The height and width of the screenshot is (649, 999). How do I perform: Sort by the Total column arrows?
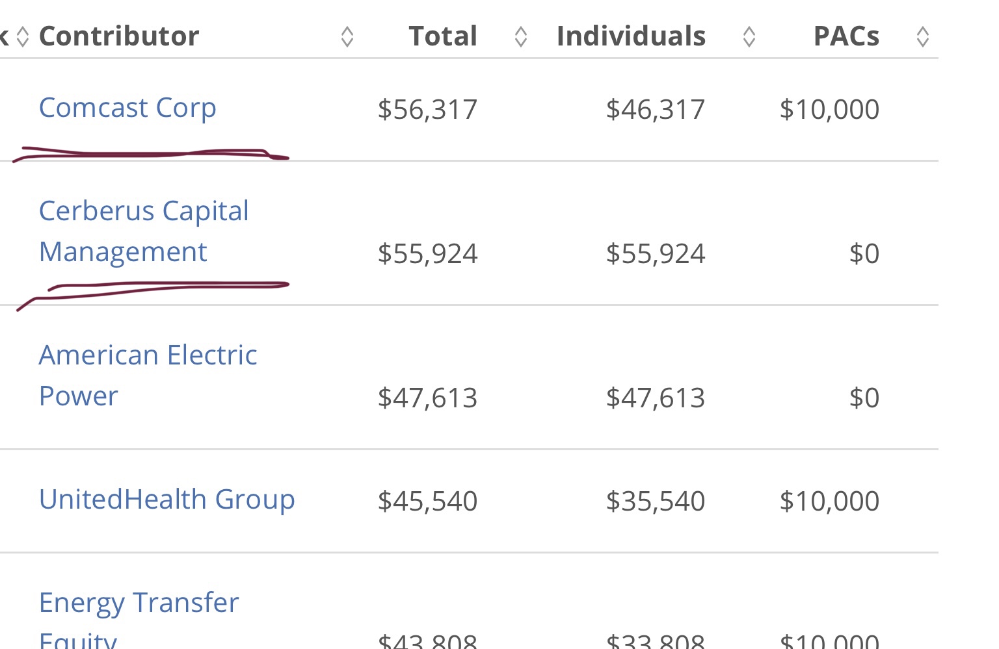pos(520,36)
